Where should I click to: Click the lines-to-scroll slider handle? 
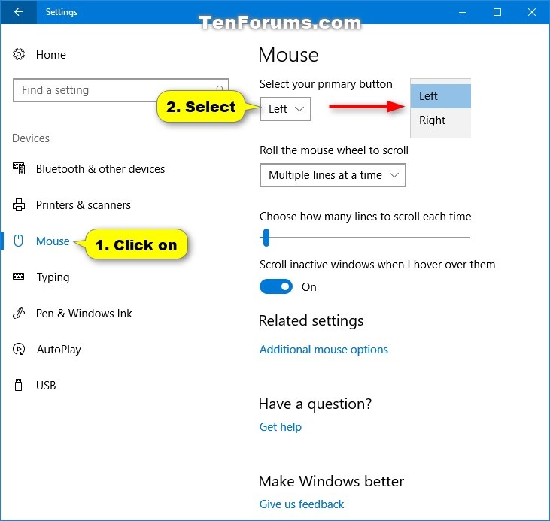[x=266, y=238]
